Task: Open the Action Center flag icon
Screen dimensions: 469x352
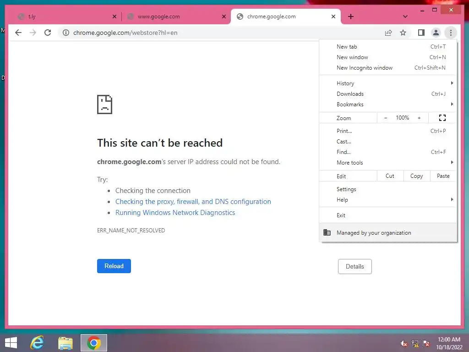Action: [x=426, y=343]
